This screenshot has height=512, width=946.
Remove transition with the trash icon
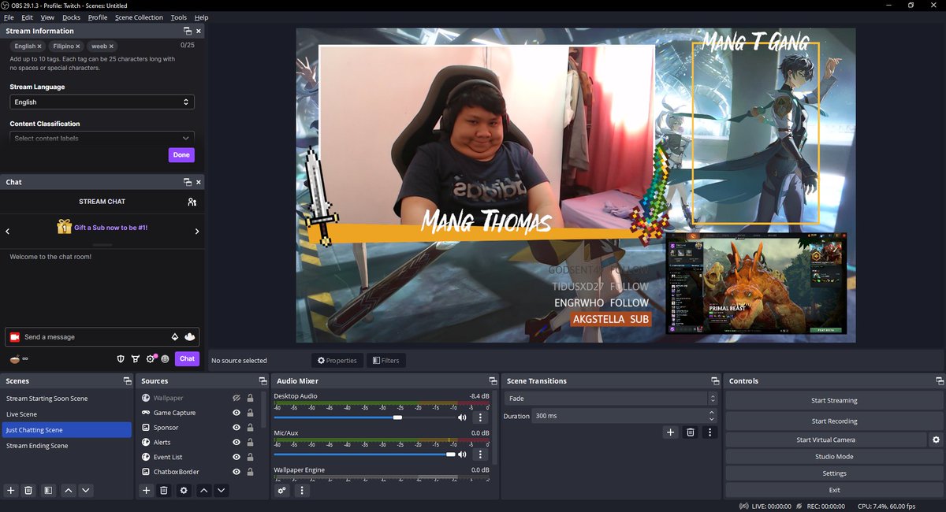[x=691, y=432]
